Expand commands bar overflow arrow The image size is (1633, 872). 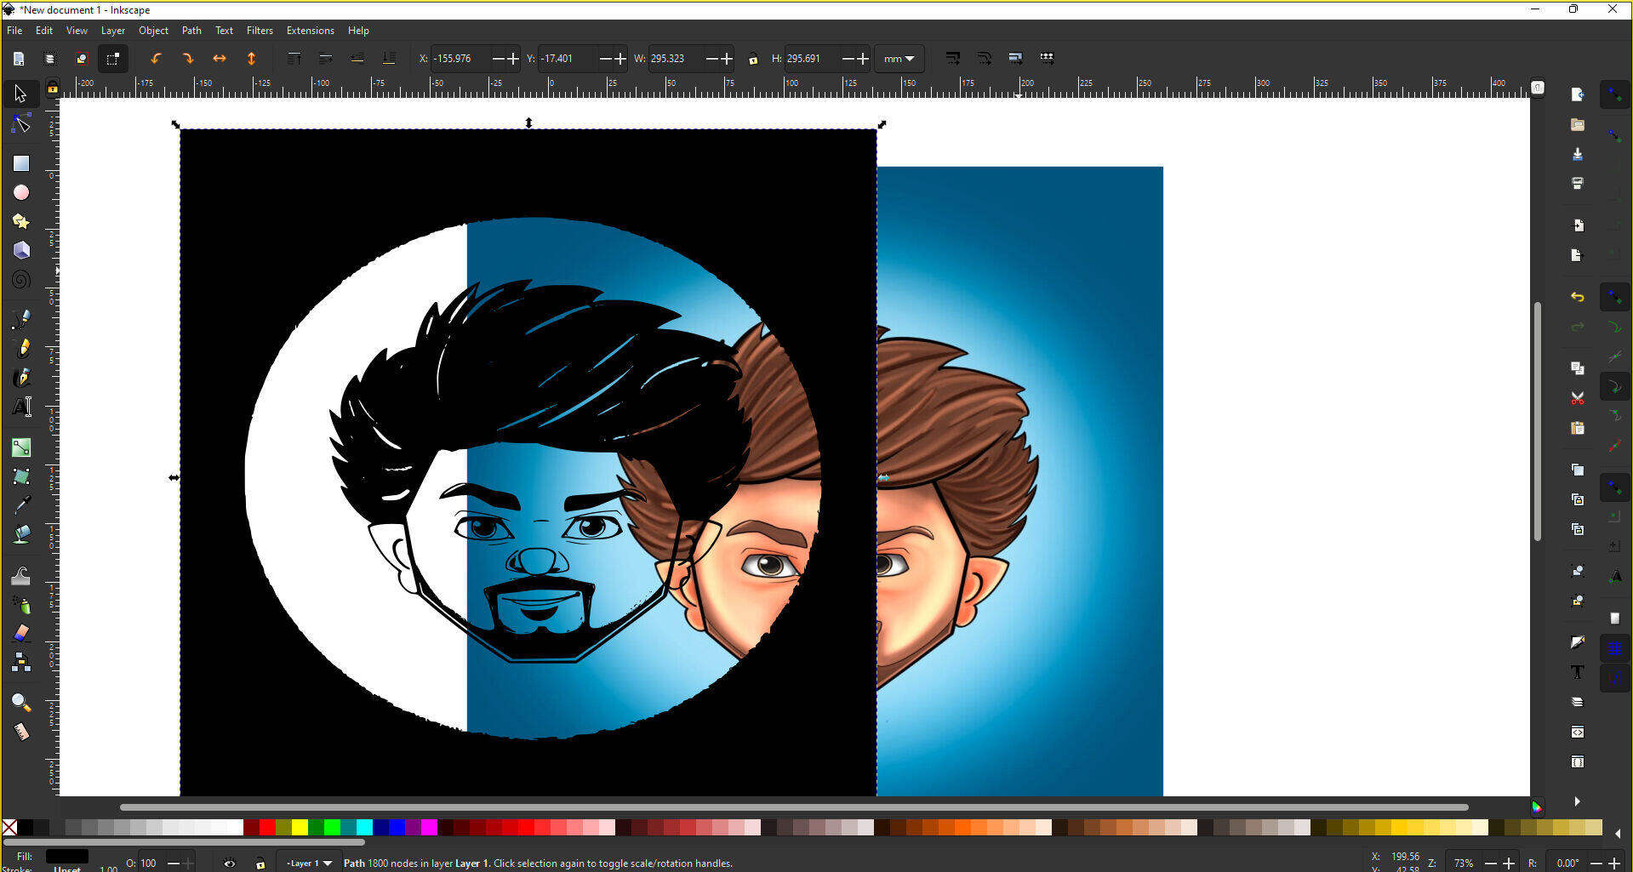[1577, 801]
